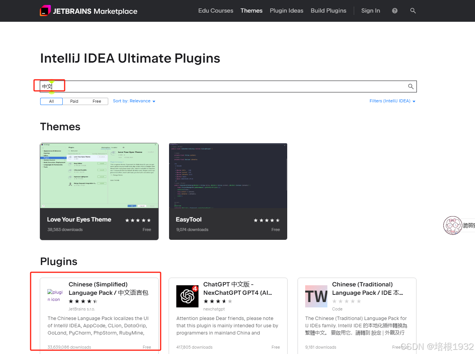475x354 pixels.
Task: Click the 33,639,086 downloads text
Action: (x=69, y=347)
